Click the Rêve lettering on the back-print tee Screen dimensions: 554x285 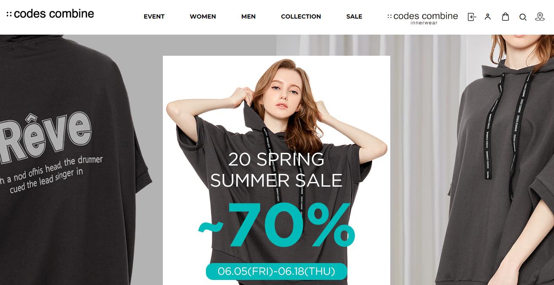(46, 136)
